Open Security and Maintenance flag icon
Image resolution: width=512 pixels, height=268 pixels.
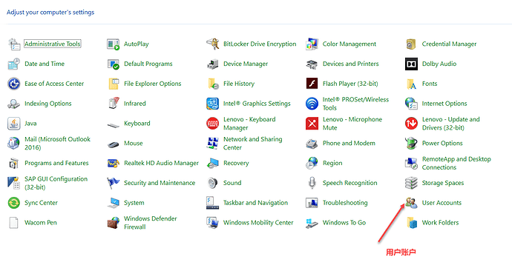[x=114, y=183]
